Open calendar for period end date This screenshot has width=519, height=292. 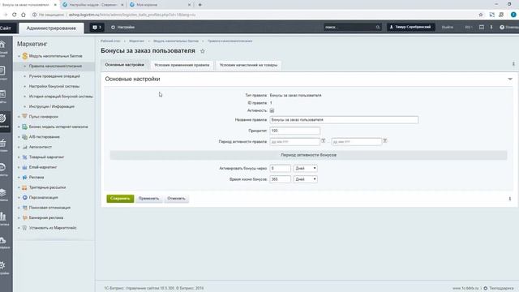click(385, 141)
